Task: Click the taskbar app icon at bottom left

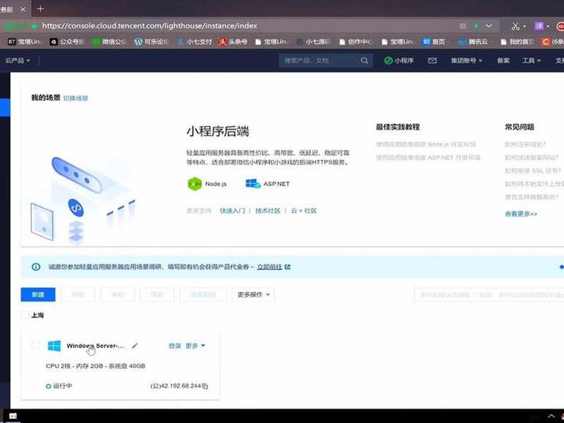Action: click(13, 416)
